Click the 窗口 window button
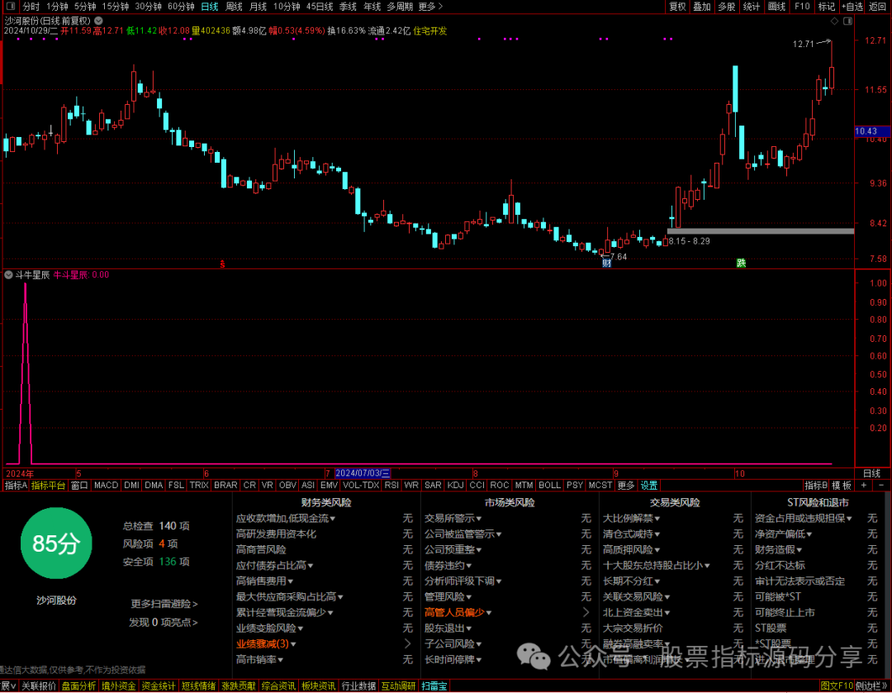892x693 pixels. pos(79,486)
